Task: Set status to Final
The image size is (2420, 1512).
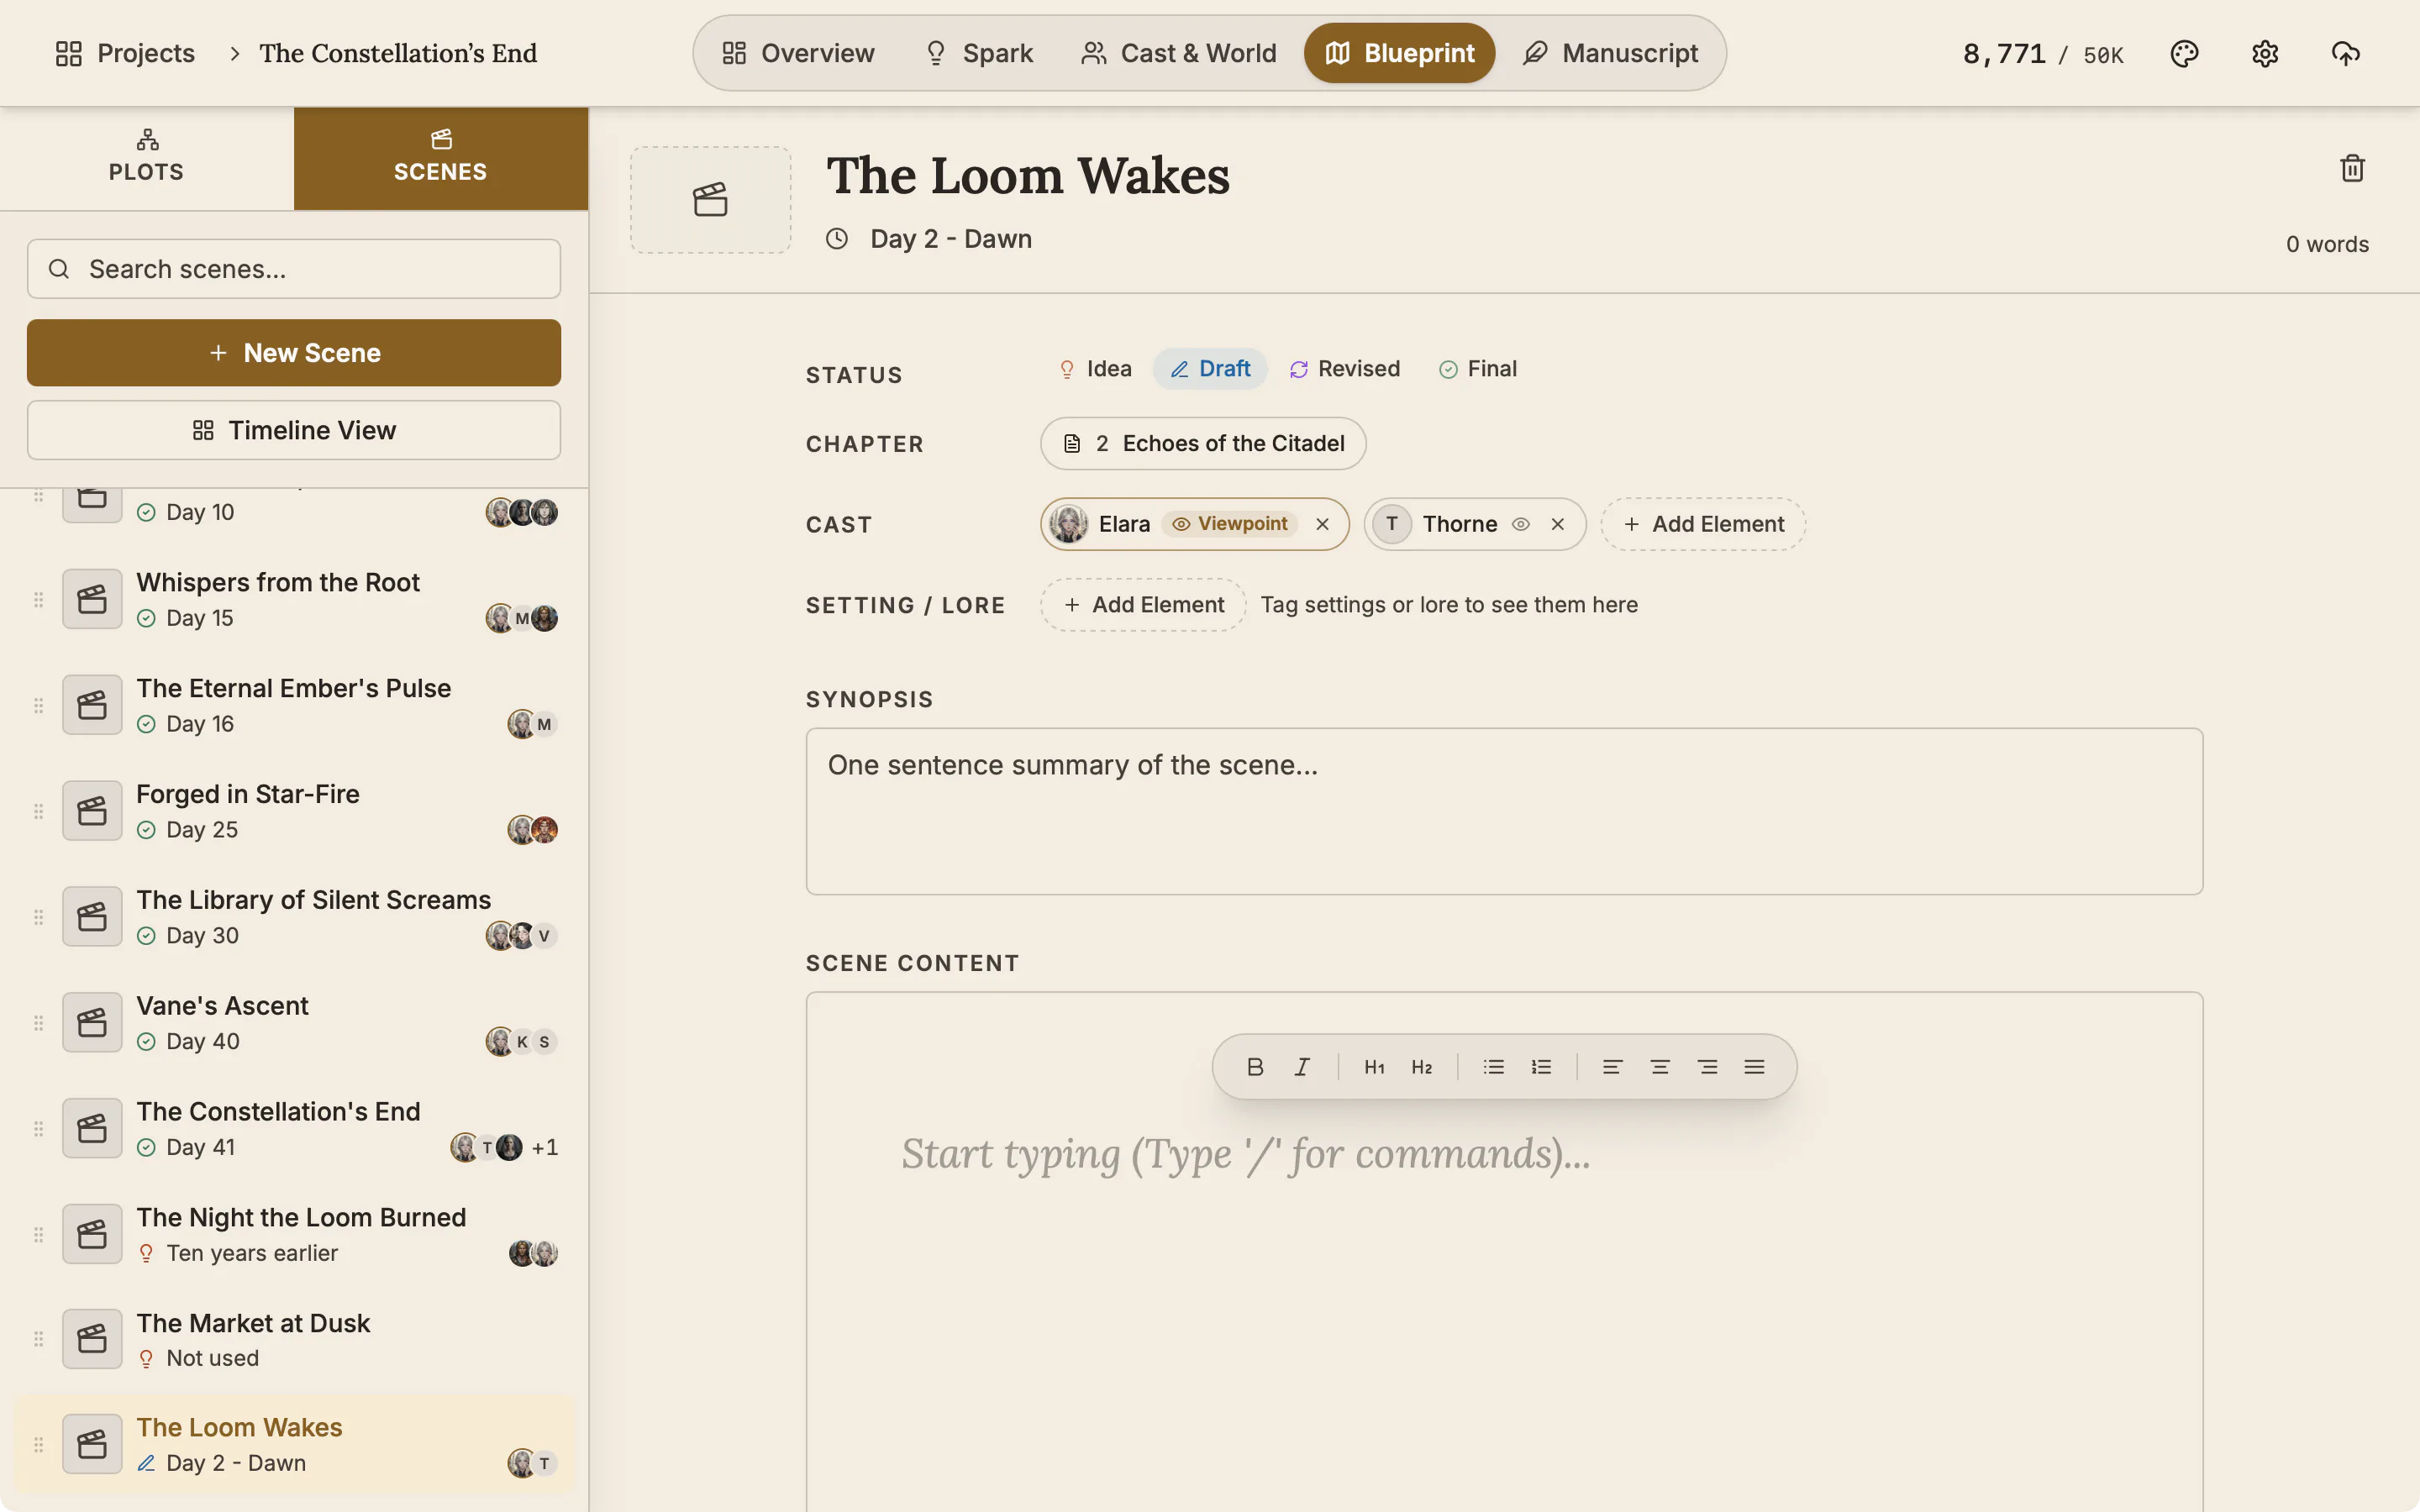Action: [1477, 369]
